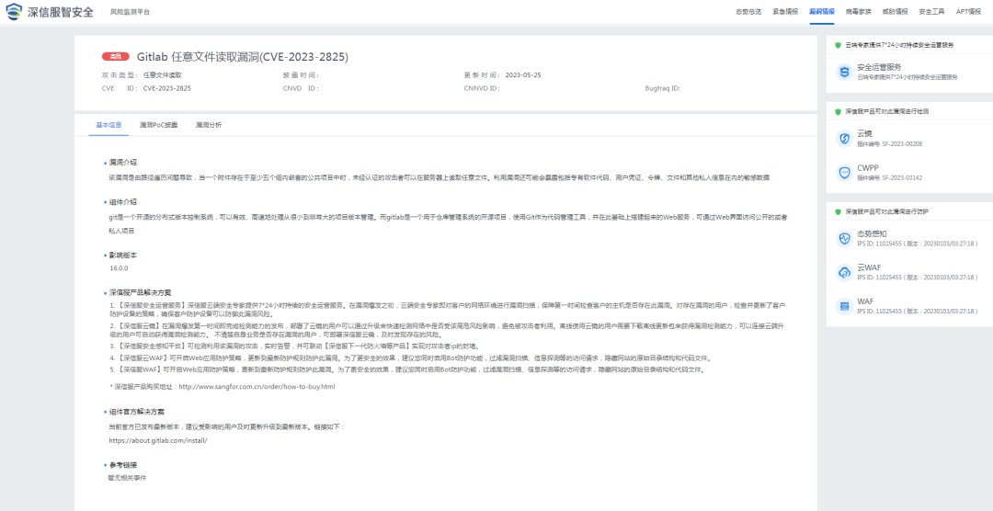The image size is (993, 511).
Task: Click the Bugtraq ID label
Action: (662, 88)
